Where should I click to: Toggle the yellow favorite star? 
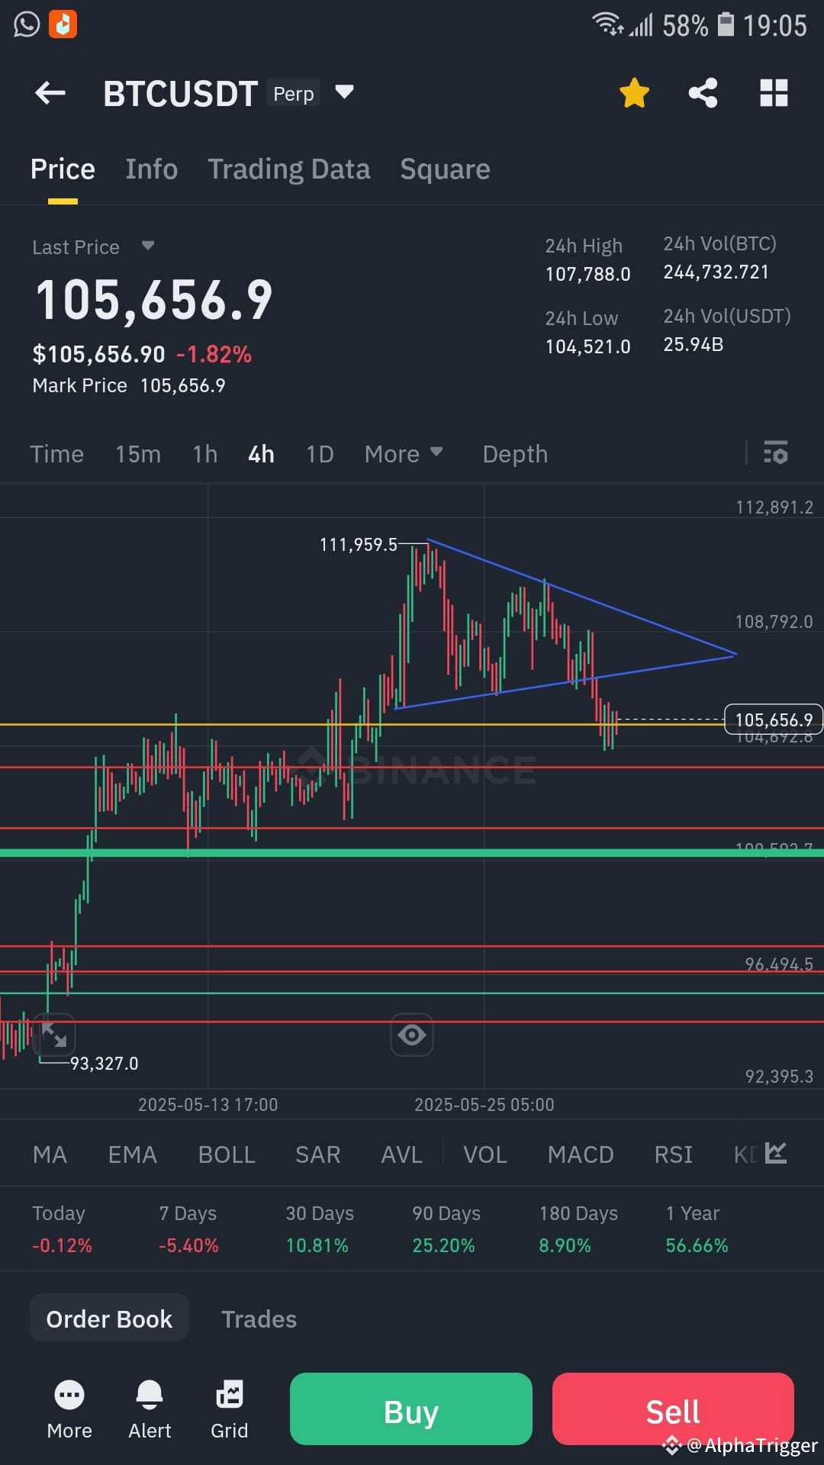[x=634, y=93]
